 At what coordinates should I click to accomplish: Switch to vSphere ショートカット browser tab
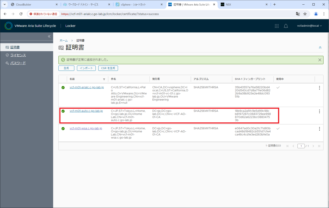140,5
